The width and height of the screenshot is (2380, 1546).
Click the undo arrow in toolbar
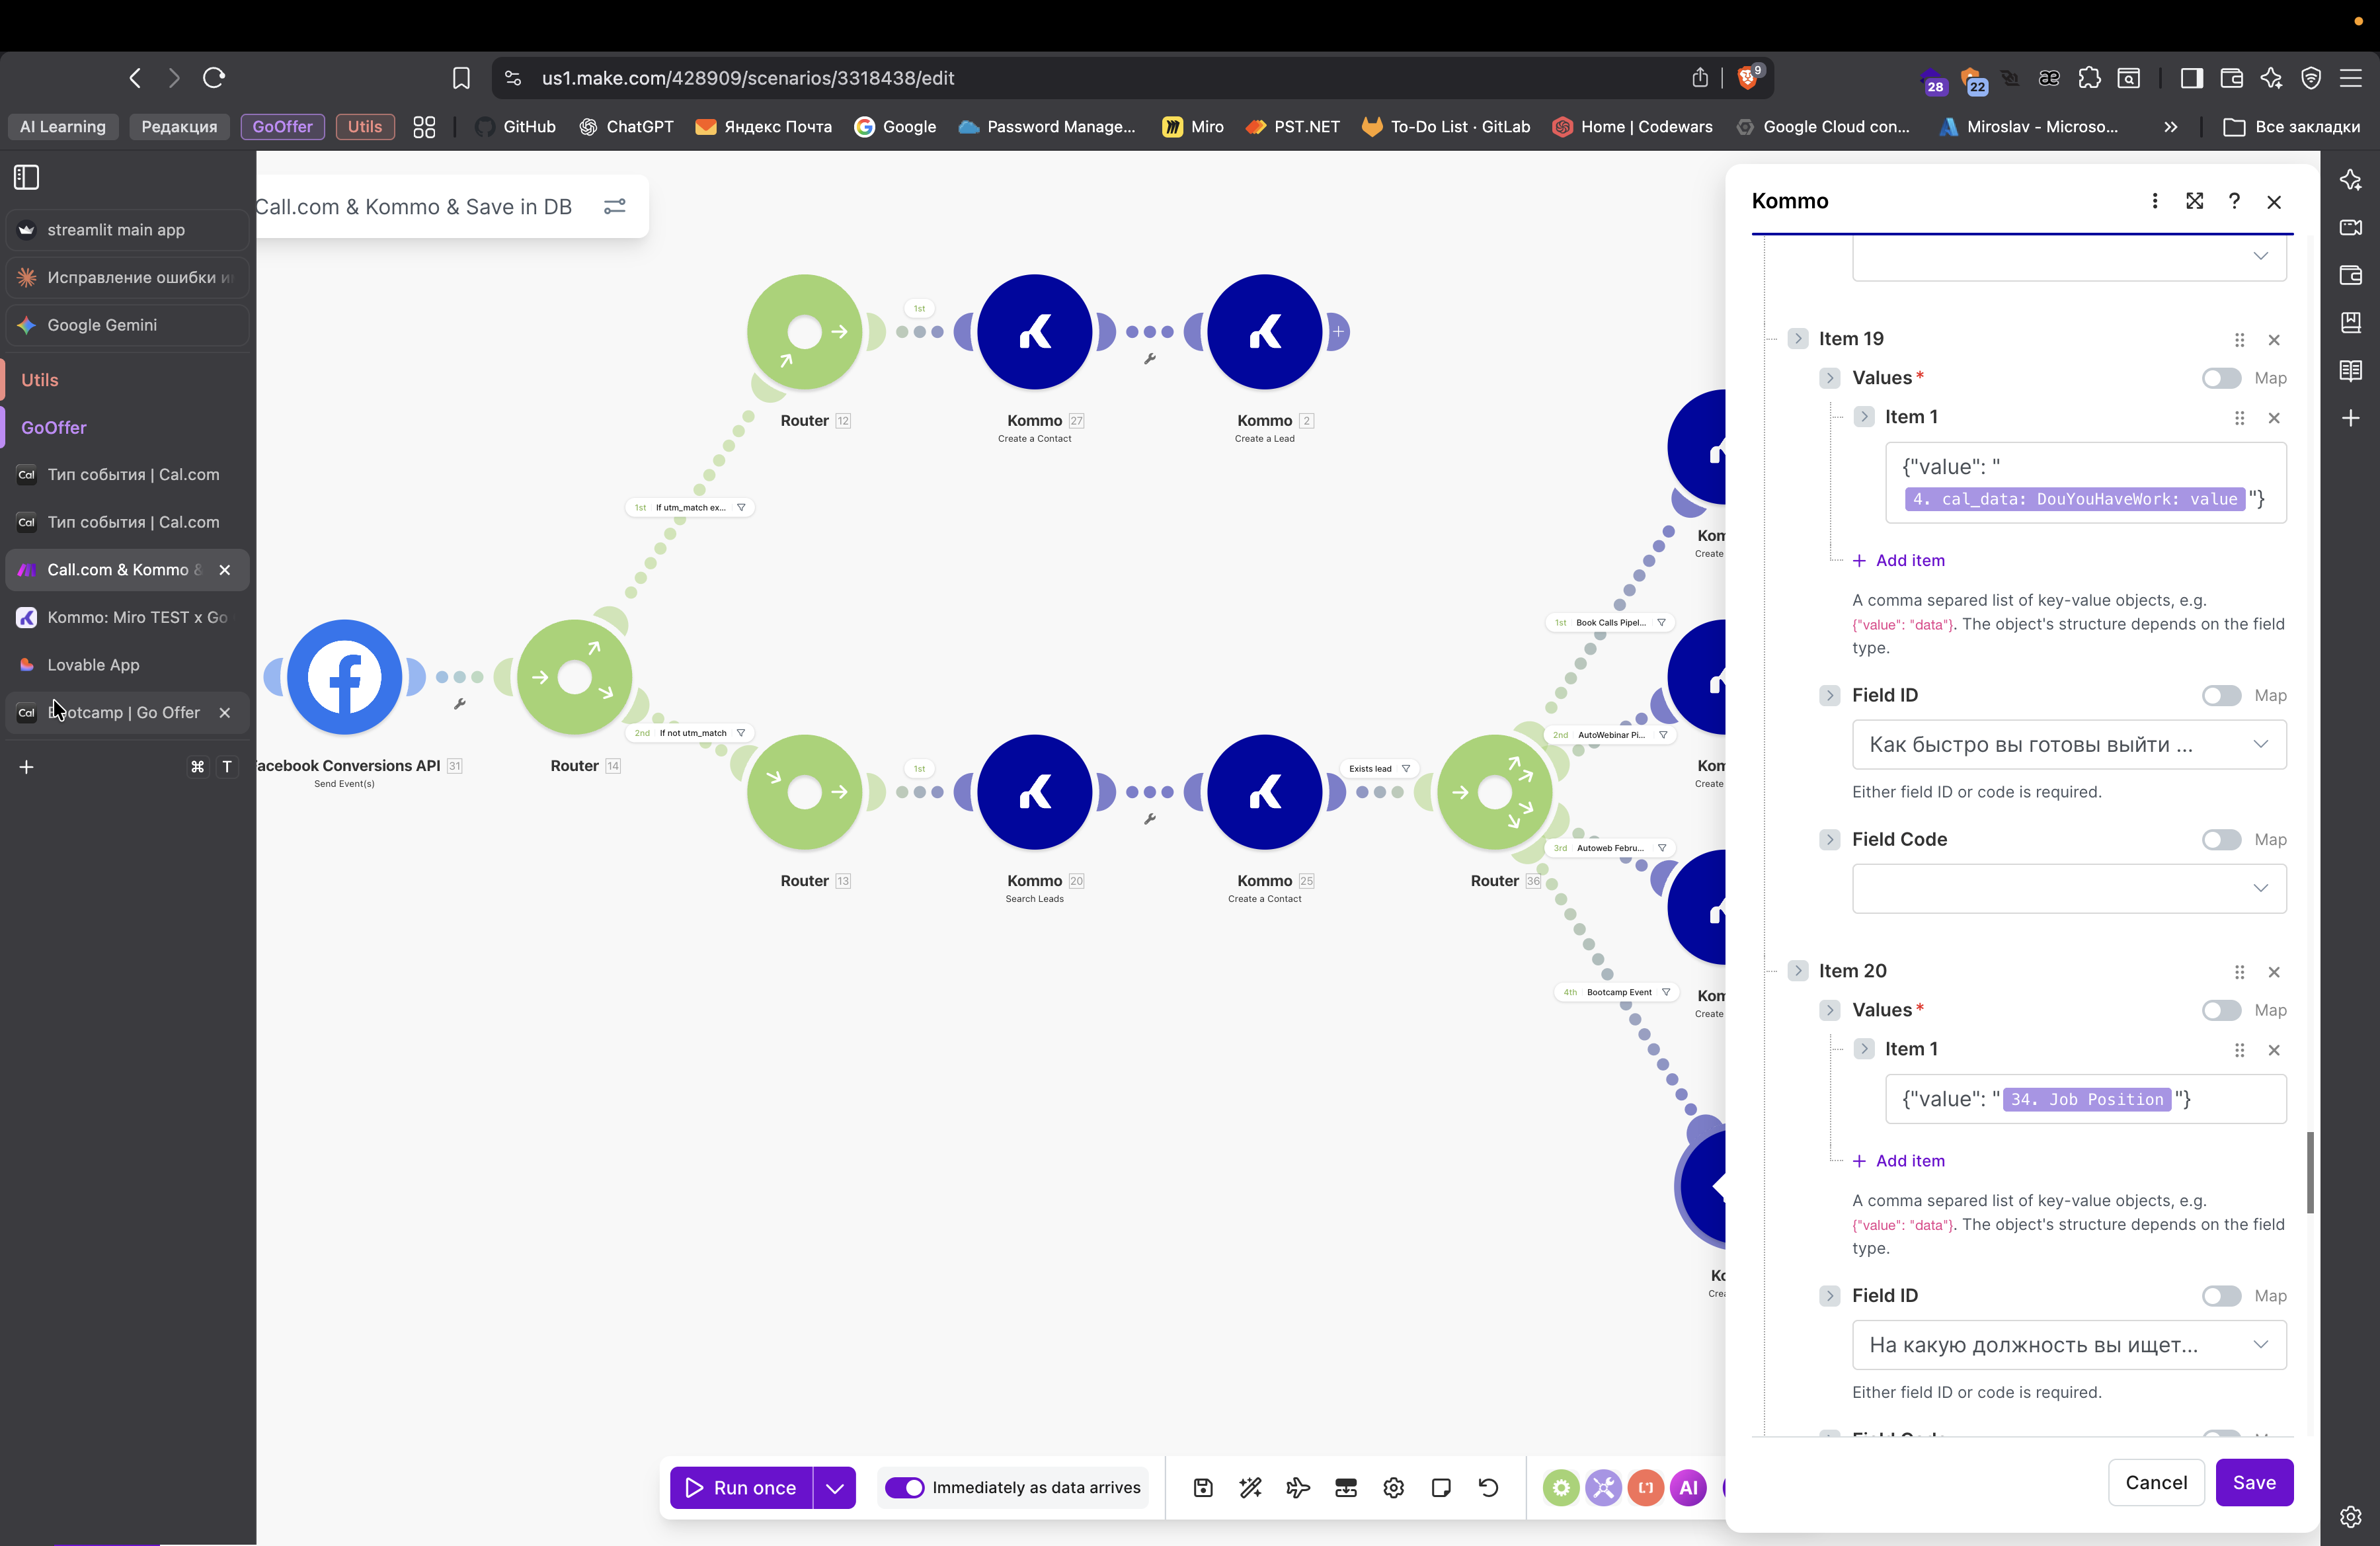pos(1488,1488)
